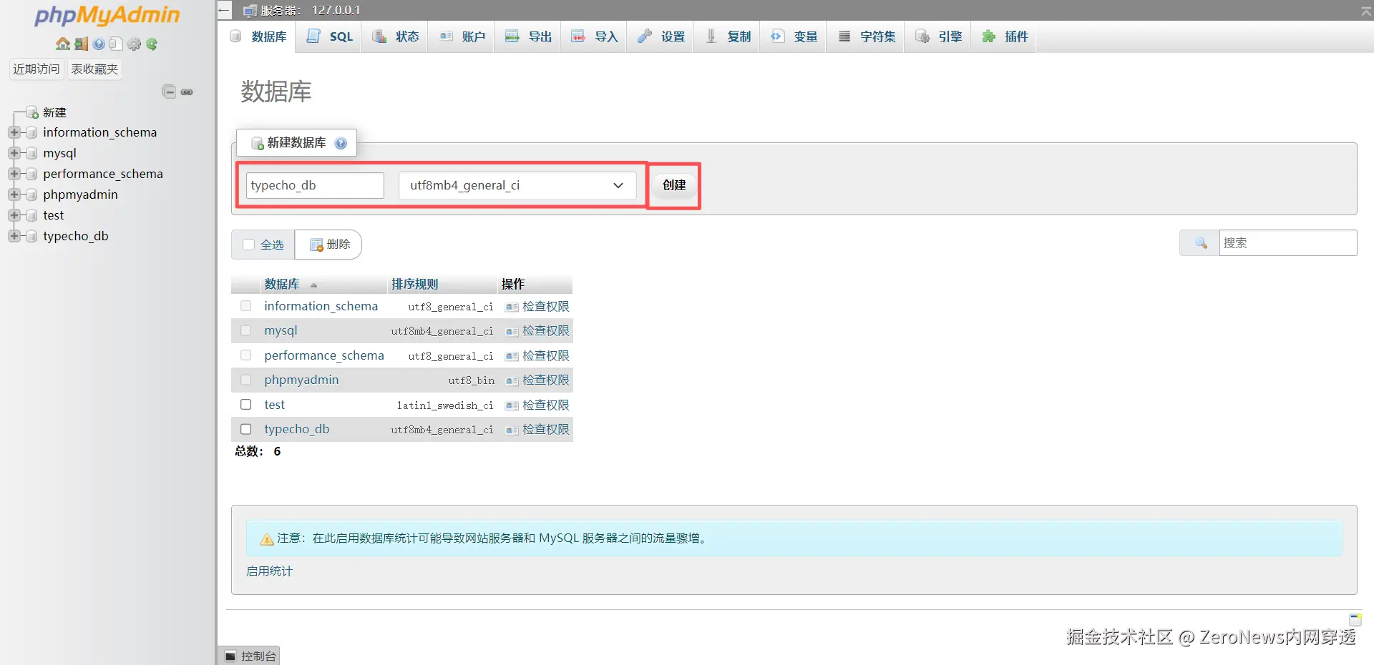Go to phpMyAdmin home via house icon
Viewport: 1374px width, 665px height.
(63, 44)
